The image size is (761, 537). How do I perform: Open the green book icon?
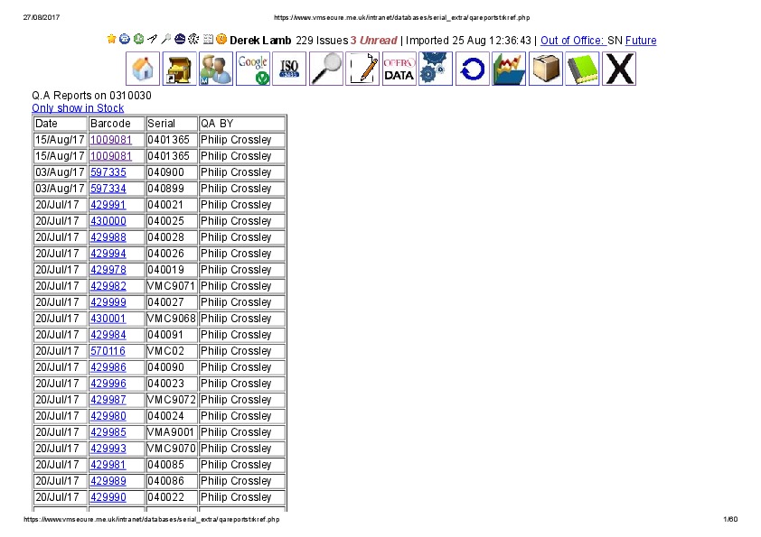(582, 69)
